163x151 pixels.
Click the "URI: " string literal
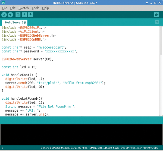[32, 111]
